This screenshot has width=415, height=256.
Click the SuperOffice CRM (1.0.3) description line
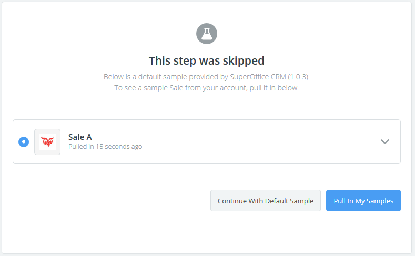click(207, 77)
